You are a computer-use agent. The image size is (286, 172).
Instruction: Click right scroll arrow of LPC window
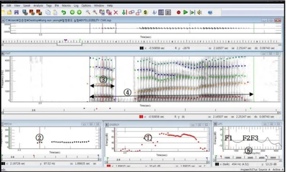tap(280, 160)
